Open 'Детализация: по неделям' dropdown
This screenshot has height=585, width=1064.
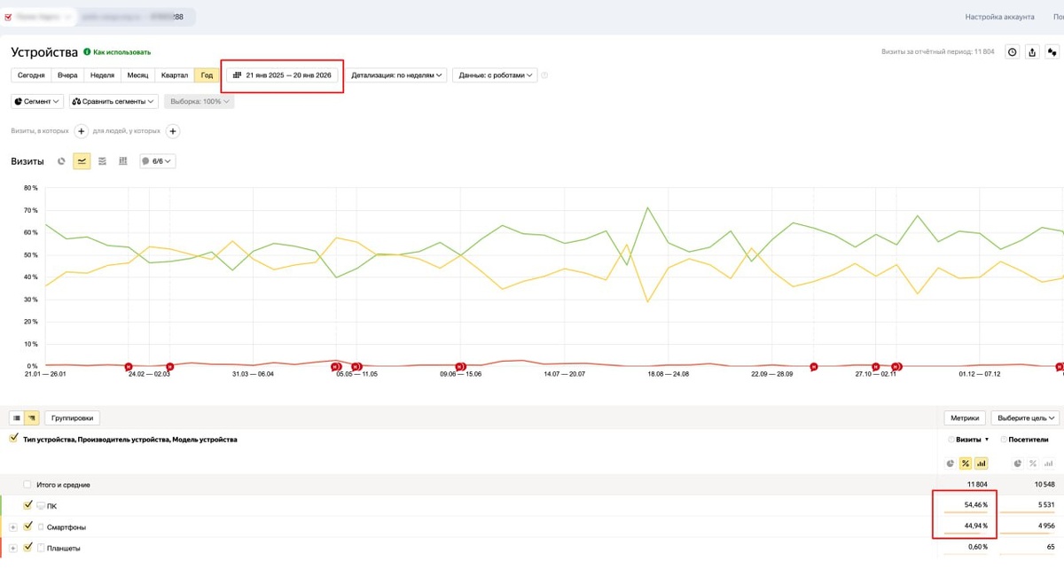[397, 75]
